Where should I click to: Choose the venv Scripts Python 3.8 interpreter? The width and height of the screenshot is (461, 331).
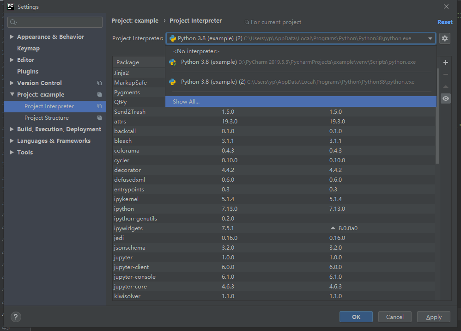pyautogui.click(x=301, y=62)
